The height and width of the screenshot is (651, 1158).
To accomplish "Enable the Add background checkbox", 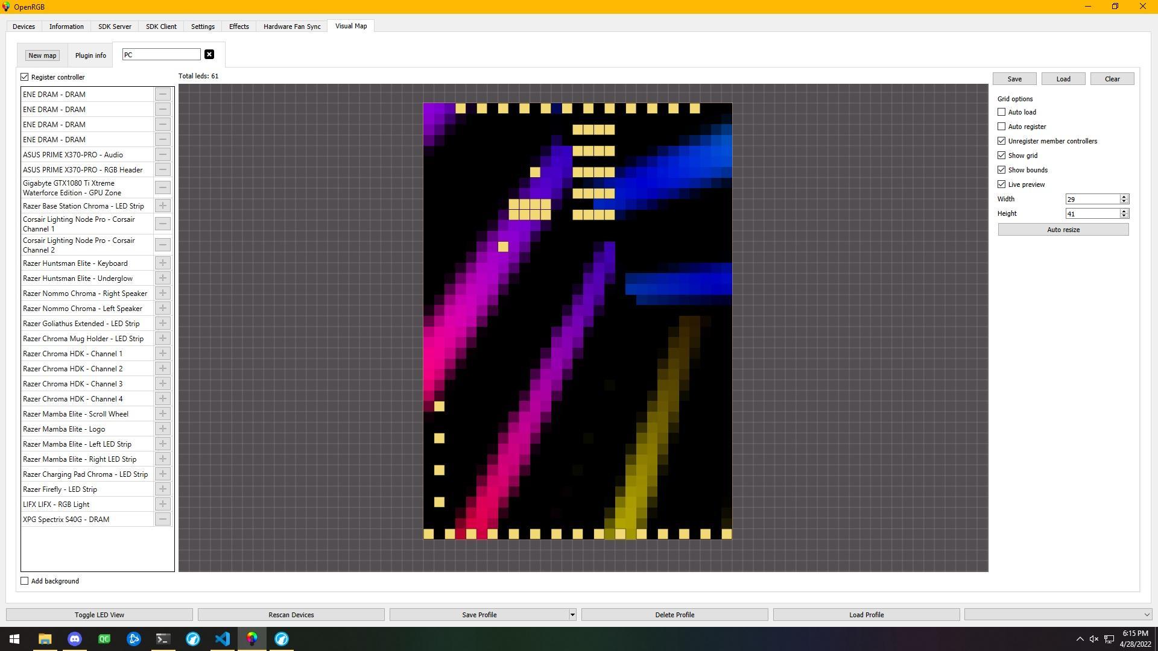I will point(25,581).
